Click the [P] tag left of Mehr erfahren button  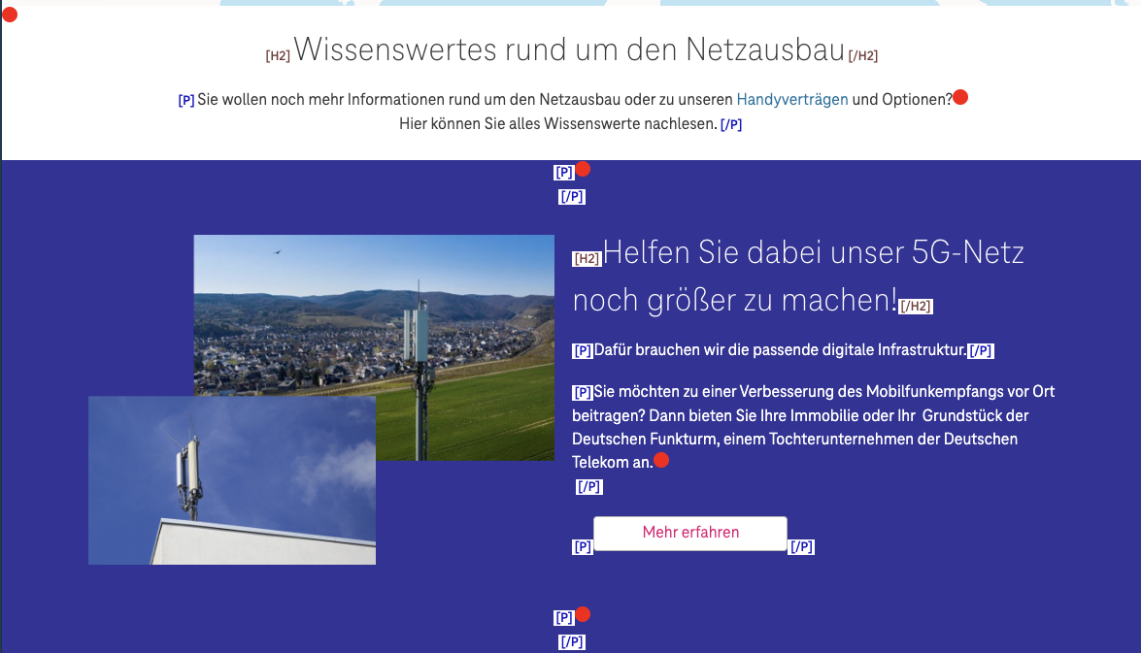583,546
